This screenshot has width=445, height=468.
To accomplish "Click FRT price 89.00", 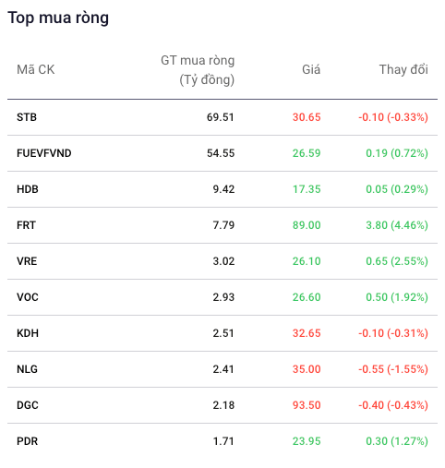I will point(307,225).
